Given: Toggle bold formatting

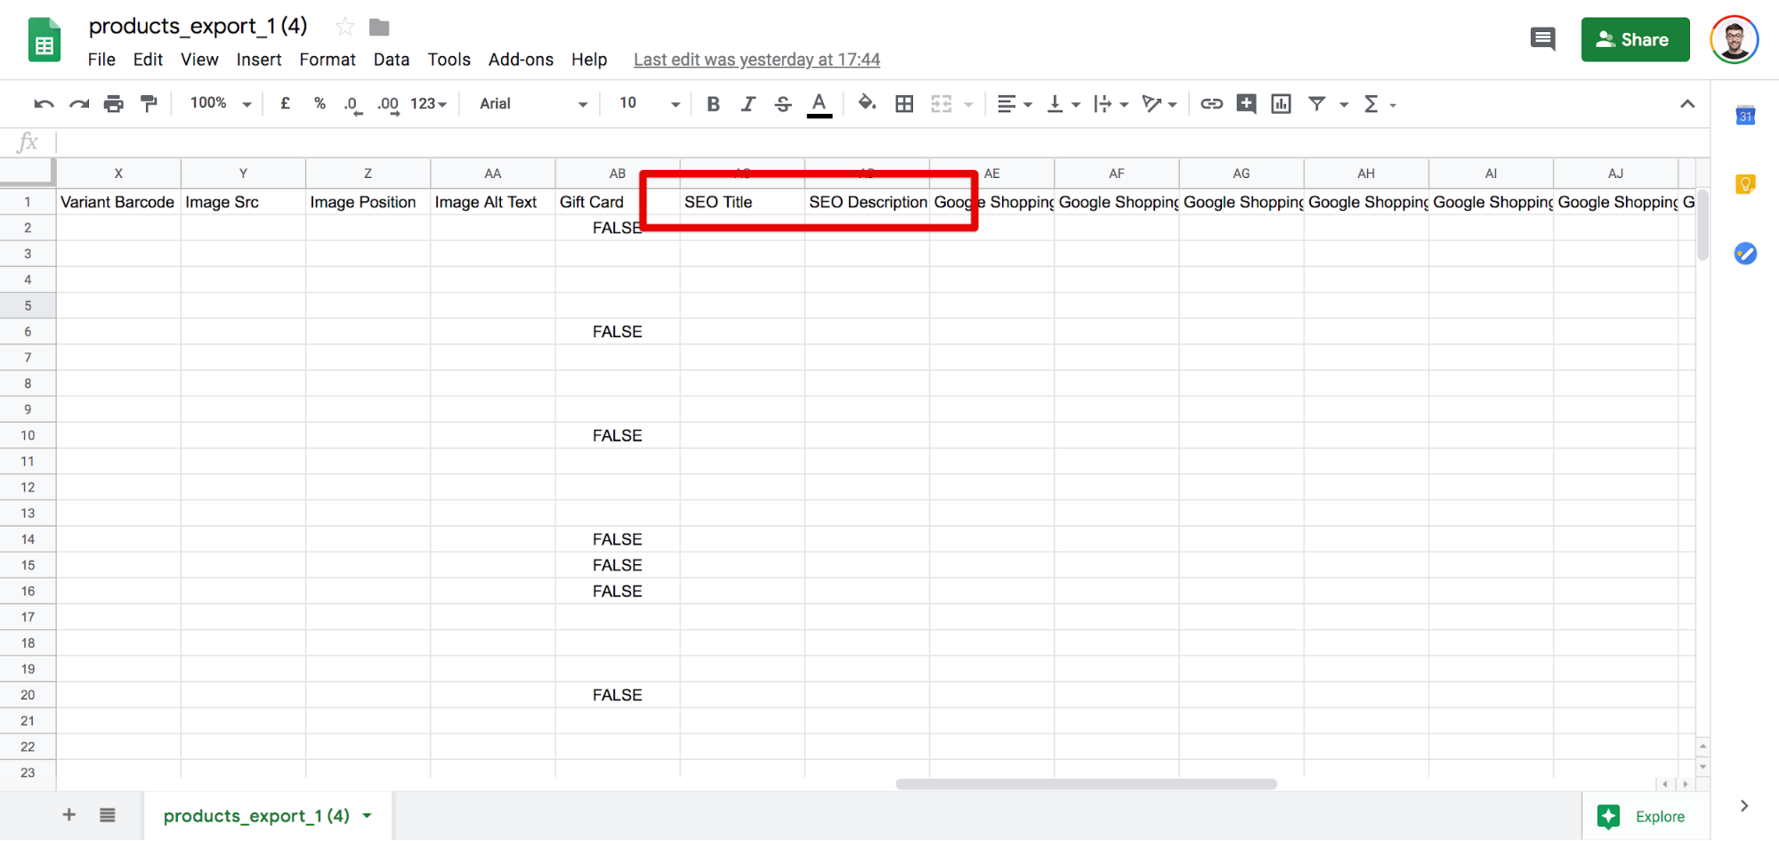Looking at the screenshot, I should (x=713, y=104).
